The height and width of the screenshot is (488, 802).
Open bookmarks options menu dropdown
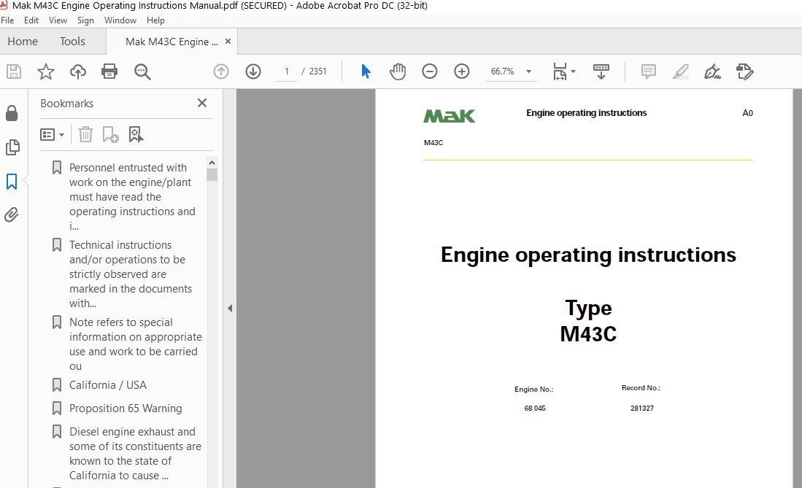[x=52, y=134]
